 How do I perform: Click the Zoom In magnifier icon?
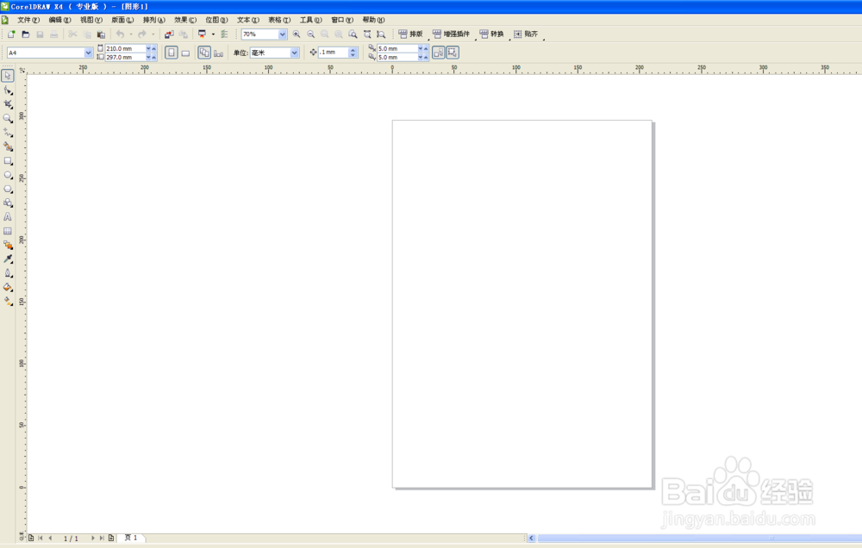click(297, 34)
